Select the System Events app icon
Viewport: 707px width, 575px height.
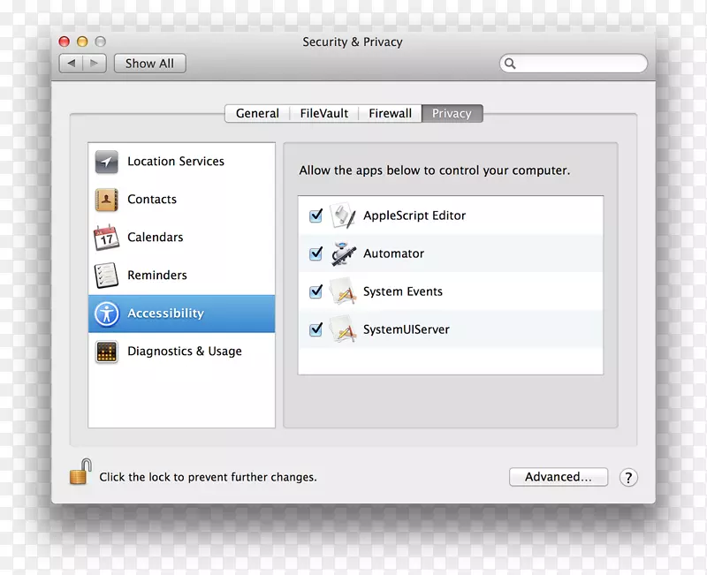(344, 291)
